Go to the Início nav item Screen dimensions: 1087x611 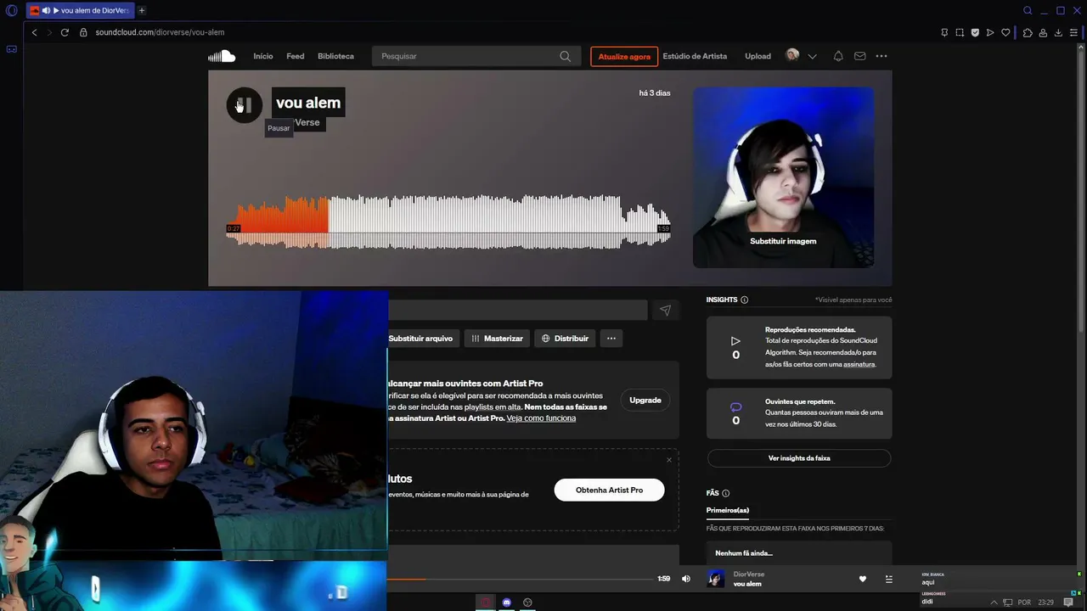pos(263,56)
